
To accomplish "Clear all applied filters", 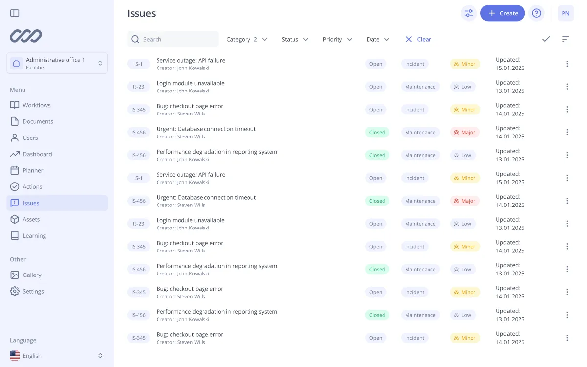I will (418, 39).
